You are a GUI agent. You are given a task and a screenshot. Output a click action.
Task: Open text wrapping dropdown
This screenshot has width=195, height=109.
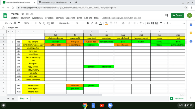click(x=136, y=23)
